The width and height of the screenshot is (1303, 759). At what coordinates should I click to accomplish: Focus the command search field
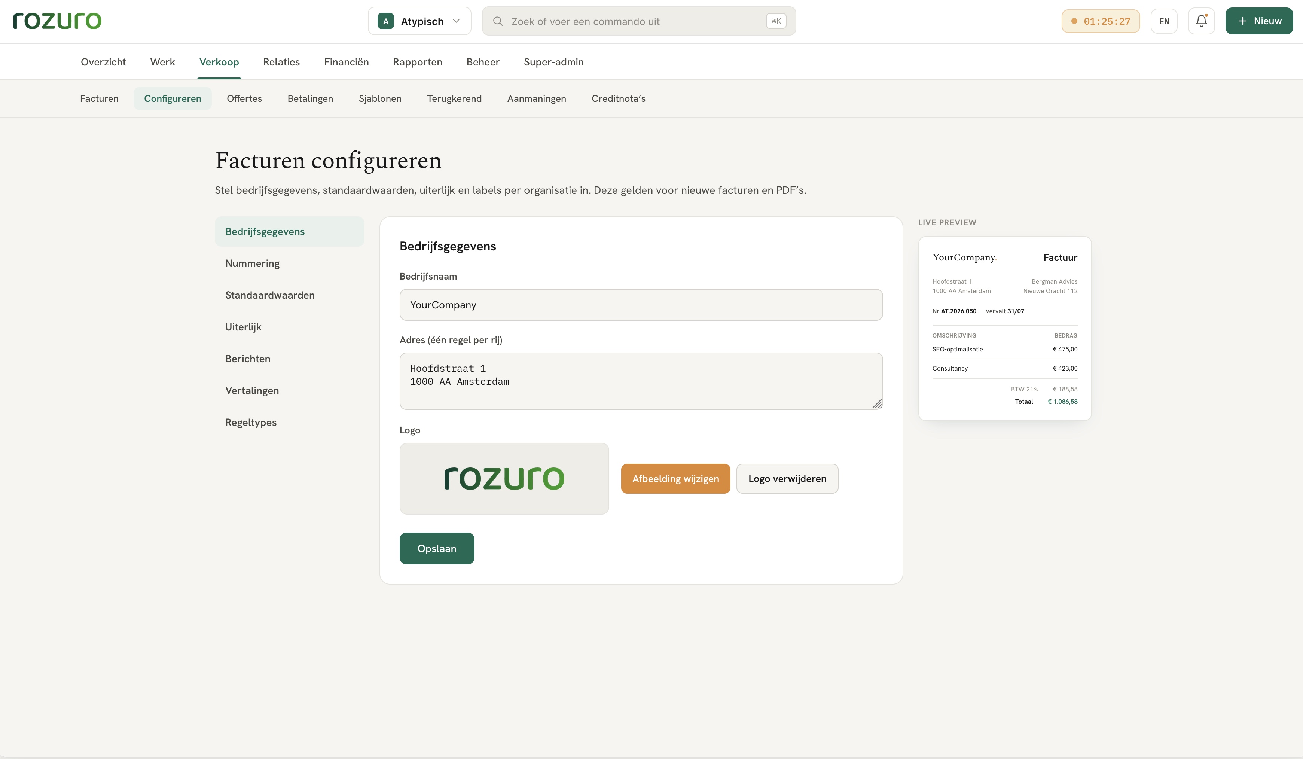(638, 21)
